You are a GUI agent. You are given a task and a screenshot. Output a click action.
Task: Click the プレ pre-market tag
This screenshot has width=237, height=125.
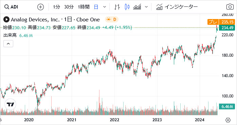point(213,22)
